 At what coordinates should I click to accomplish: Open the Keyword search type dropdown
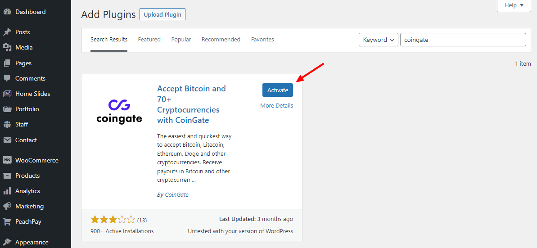tap(379, 40)
